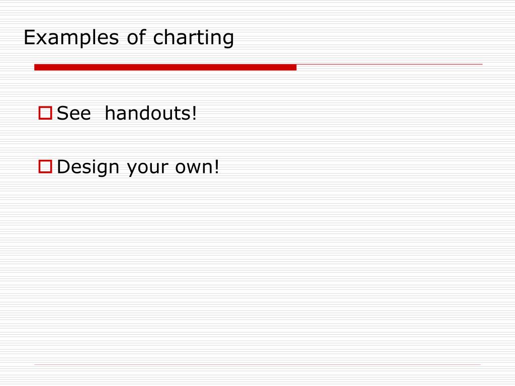This screenshot has height=386, width=515.
Task: Click the empty slide area below the bullets
Action: tap(257, 269)
